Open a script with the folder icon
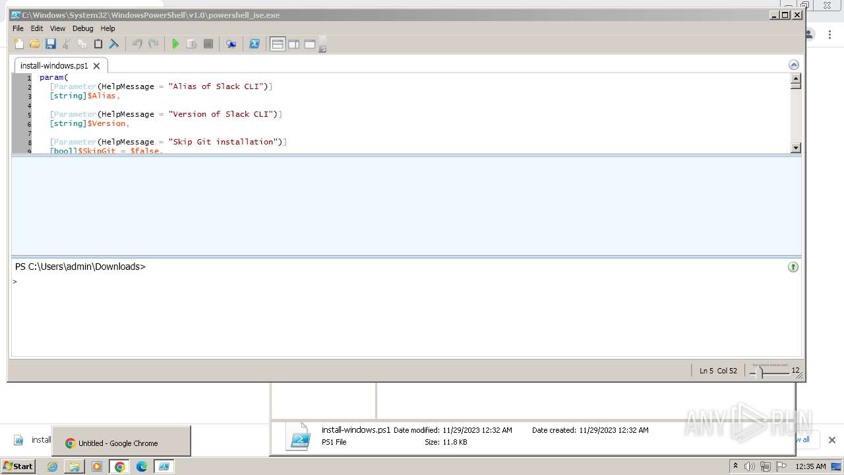This screenshot has height=475, width=844. pos(35,44)
